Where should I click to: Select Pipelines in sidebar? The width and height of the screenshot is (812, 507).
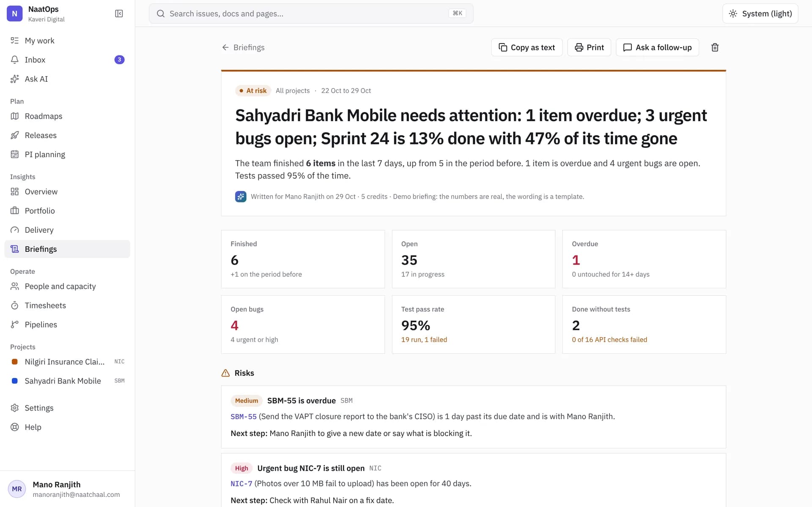click(67, 324)
